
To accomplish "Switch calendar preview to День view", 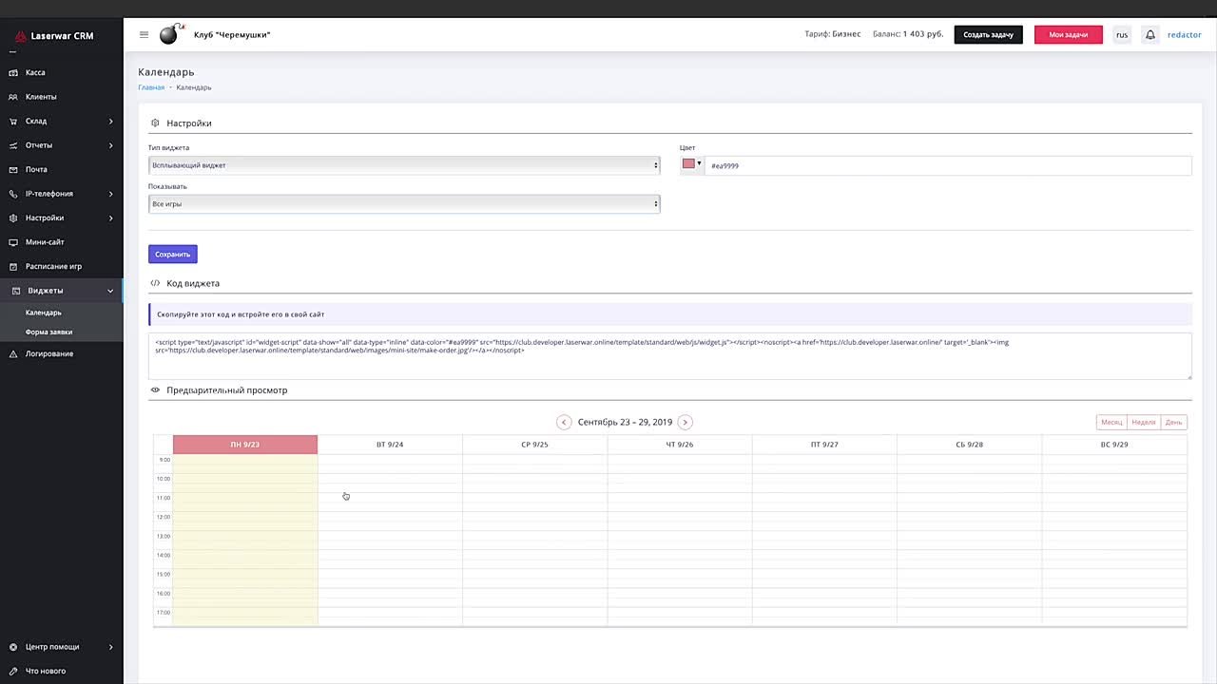I will point(1174,422).
